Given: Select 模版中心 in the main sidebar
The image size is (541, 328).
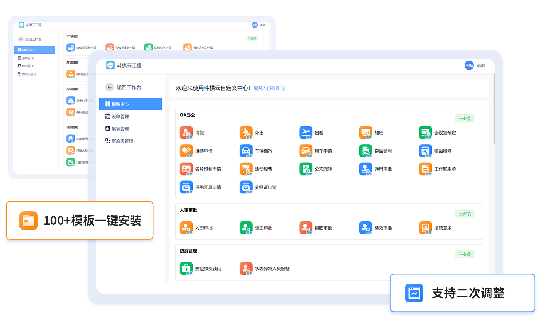Looking at the screenshot, I should click(x=130, y=104).
